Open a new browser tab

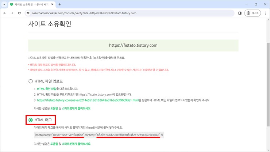coord(59,4)
